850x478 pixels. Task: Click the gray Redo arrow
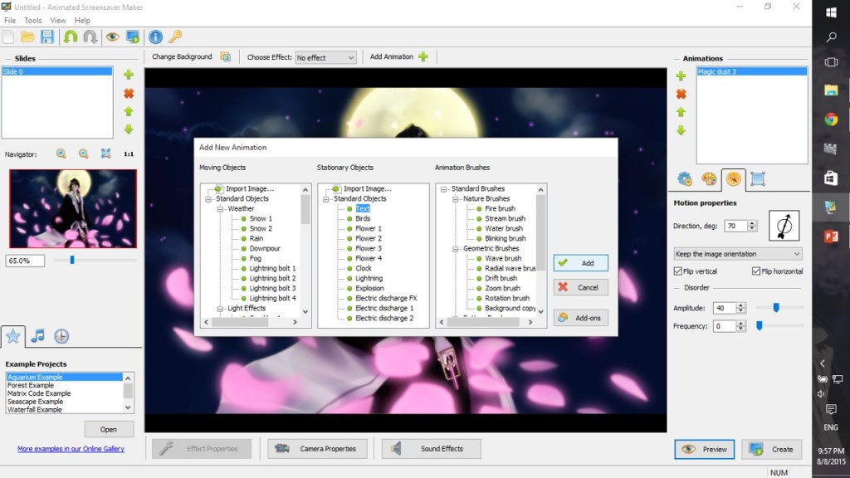point(90,37)
